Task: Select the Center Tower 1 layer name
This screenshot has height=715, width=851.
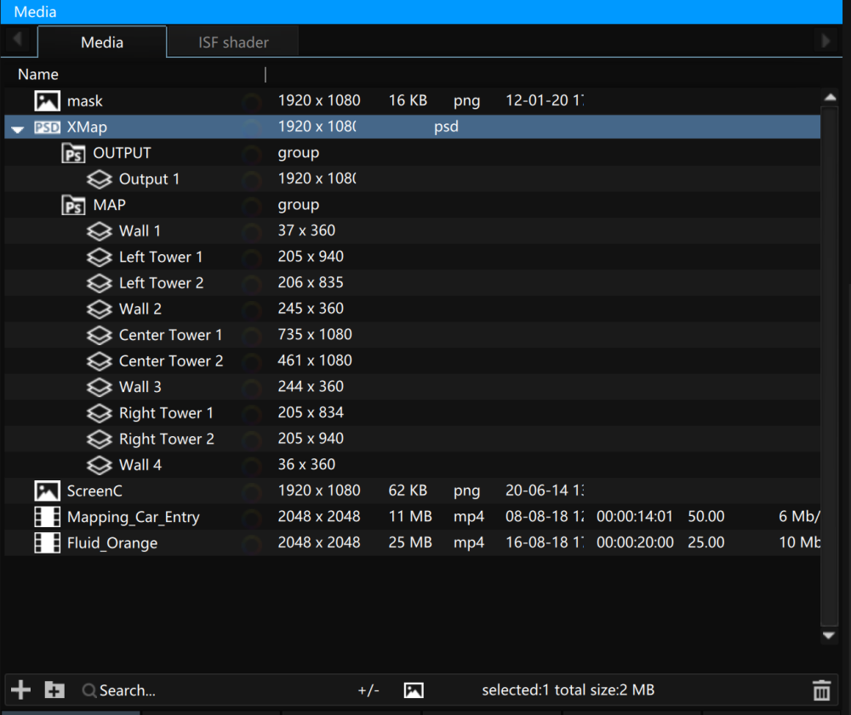Action: 170,335
